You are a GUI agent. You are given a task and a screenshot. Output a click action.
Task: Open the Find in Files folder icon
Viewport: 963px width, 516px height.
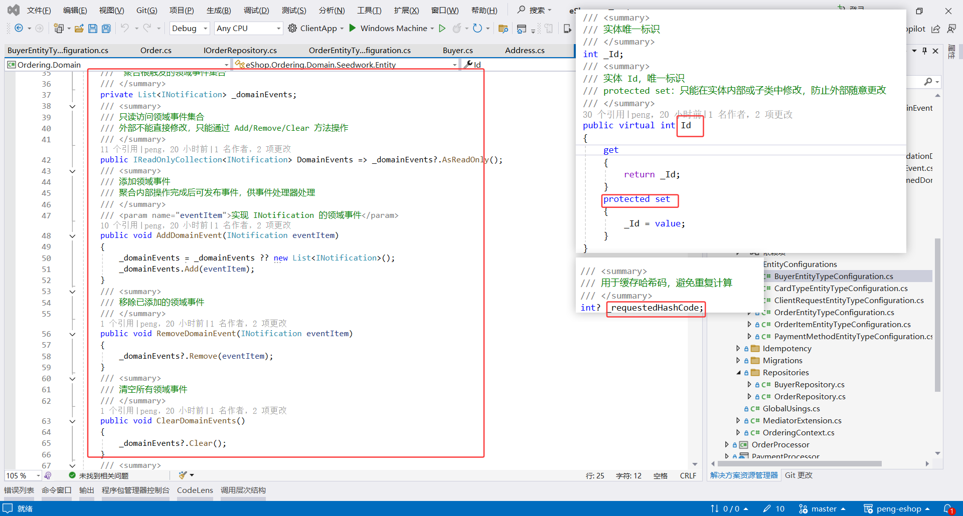tap(503, 28)
